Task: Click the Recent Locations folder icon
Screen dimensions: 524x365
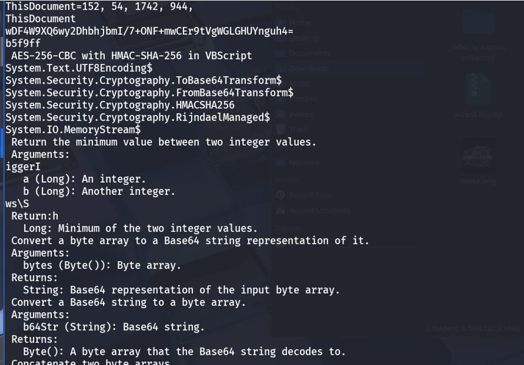Action: [x=280, y=210]
